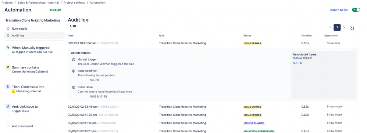
Task: Click the Add component circle icon
Action: tap(8, 126)
